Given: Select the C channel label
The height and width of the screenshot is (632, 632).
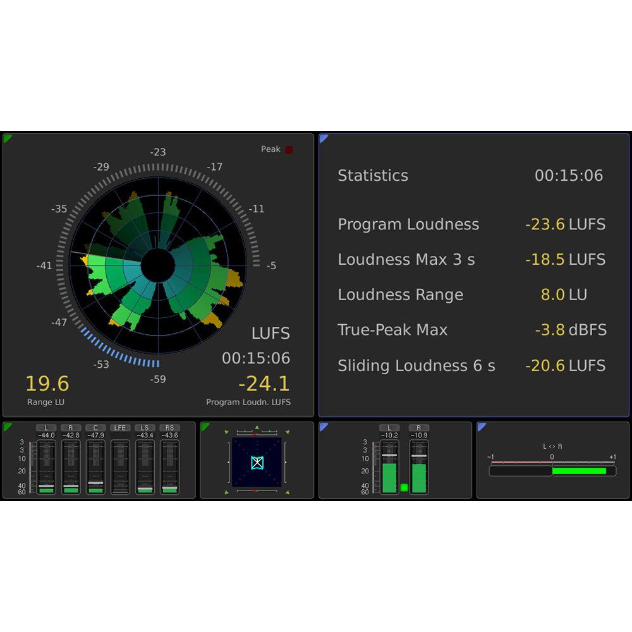Looking at the screenshot, I should coord(95,428).
